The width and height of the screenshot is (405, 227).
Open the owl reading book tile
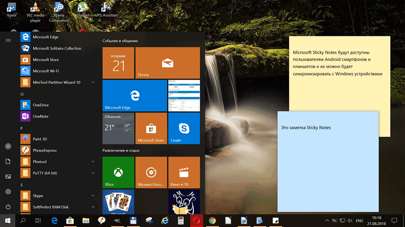click(184, 202)
